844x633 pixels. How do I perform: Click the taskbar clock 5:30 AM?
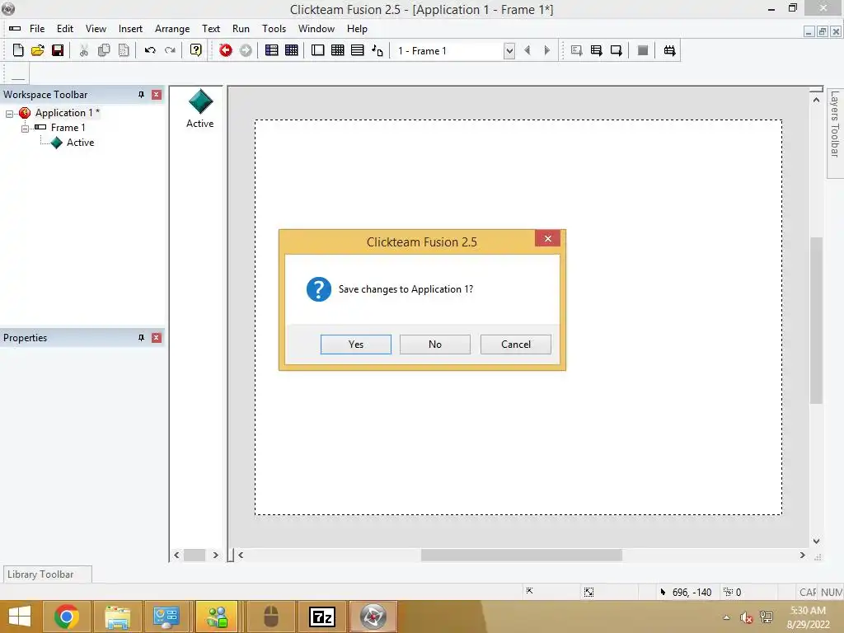pyautogui.click(x=808, y=611)
